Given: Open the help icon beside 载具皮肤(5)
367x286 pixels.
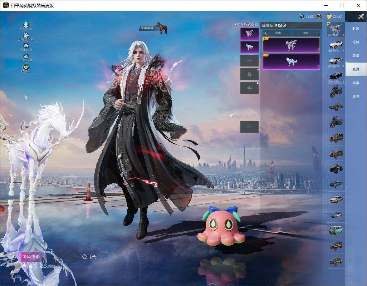Looking at the screenshot, I should pyautogui.click(x=284, y=25).
